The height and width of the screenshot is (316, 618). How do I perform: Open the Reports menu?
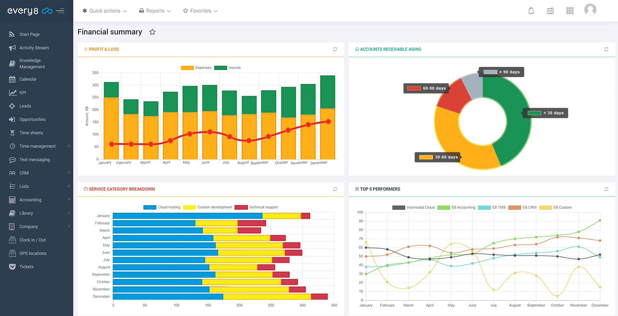coord(154,10)
